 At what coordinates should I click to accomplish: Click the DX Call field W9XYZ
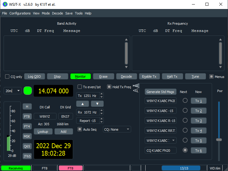(45, 117)
